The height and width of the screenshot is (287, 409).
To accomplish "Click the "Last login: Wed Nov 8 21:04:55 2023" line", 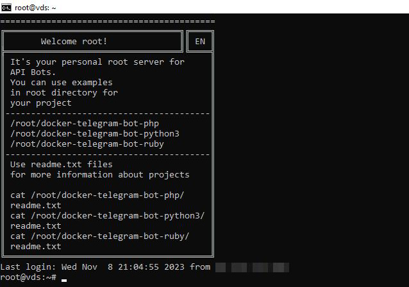I will point(92,267).
